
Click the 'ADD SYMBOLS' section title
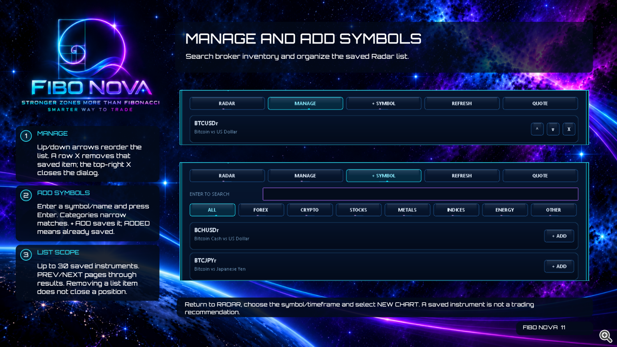click(x=63, y=193)
